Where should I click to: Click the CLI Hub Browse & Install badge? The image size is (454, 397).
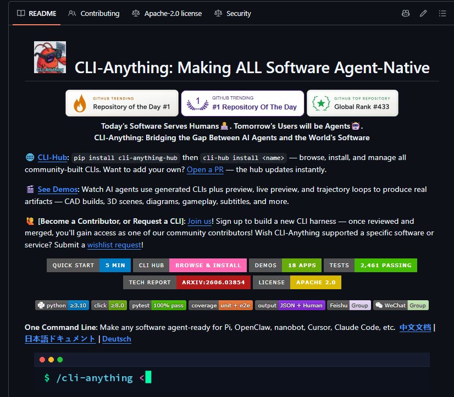pyautogui.click(x=190, y=265)
